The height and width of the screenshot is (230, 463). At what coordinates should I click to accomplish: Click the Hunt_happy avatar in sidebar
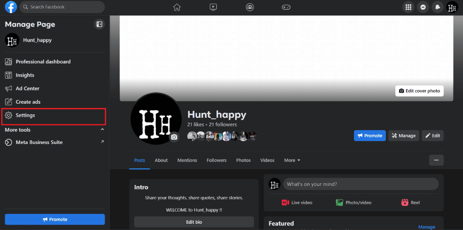tap(12, 40)
